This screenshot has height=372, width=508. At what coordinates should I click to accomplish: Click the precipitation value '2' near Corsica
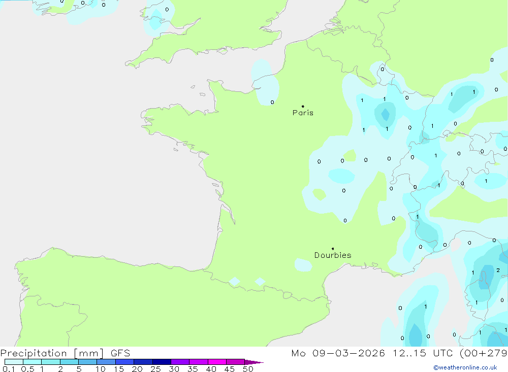point(498,270)
